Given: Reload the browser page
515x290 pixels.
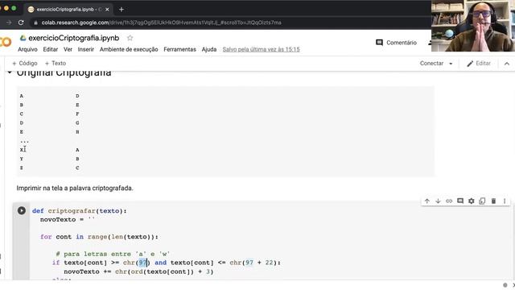Looking at the screenshot, I should (x=21, y=23).
